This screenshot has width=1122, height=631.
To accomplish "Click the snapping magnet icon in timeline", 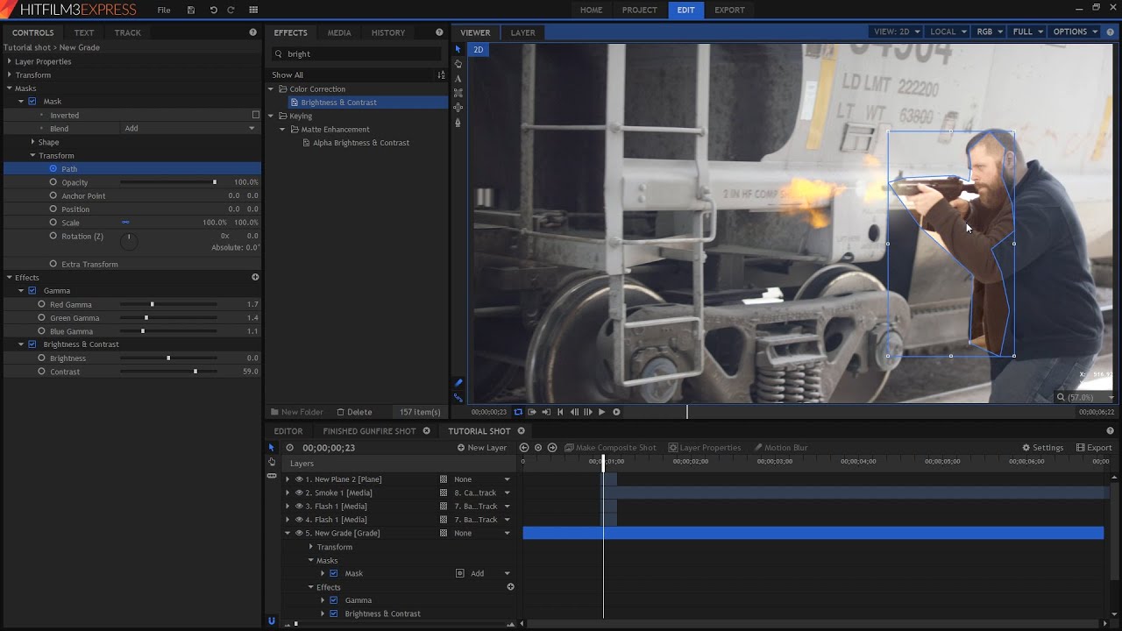I will (272, 620).
